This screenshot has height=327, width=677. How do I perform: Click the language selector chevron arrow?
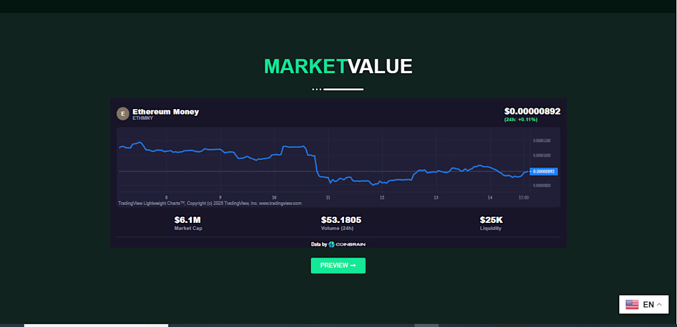coord(659,305)
